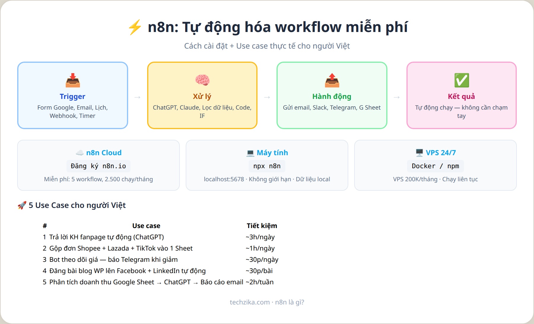This screenshot has height=324, width=534.
Task: Click 'Miễn phí: 5 workflow, 2.500 chạy/tháng' text
Action: (x=98, y=179)
